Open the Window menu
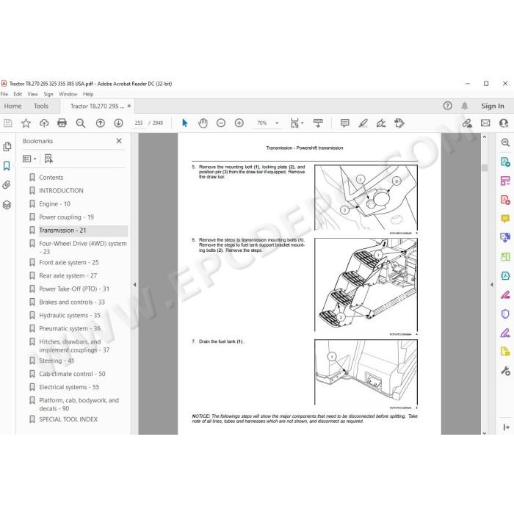Image resolution: width=514 pixels, height=514 pixels. click(68, 94)
